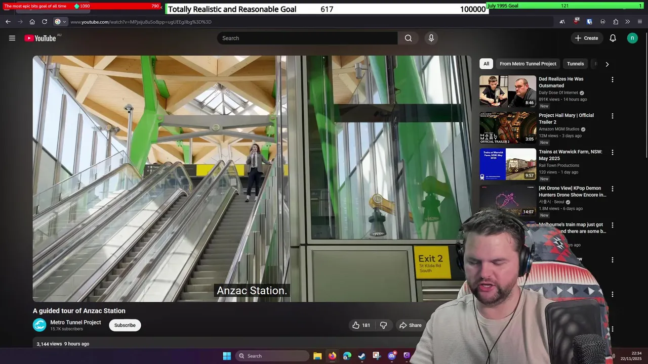Reload the current YouTube page
This screenshot has width=648, height=364.
[x=45, y=22]
